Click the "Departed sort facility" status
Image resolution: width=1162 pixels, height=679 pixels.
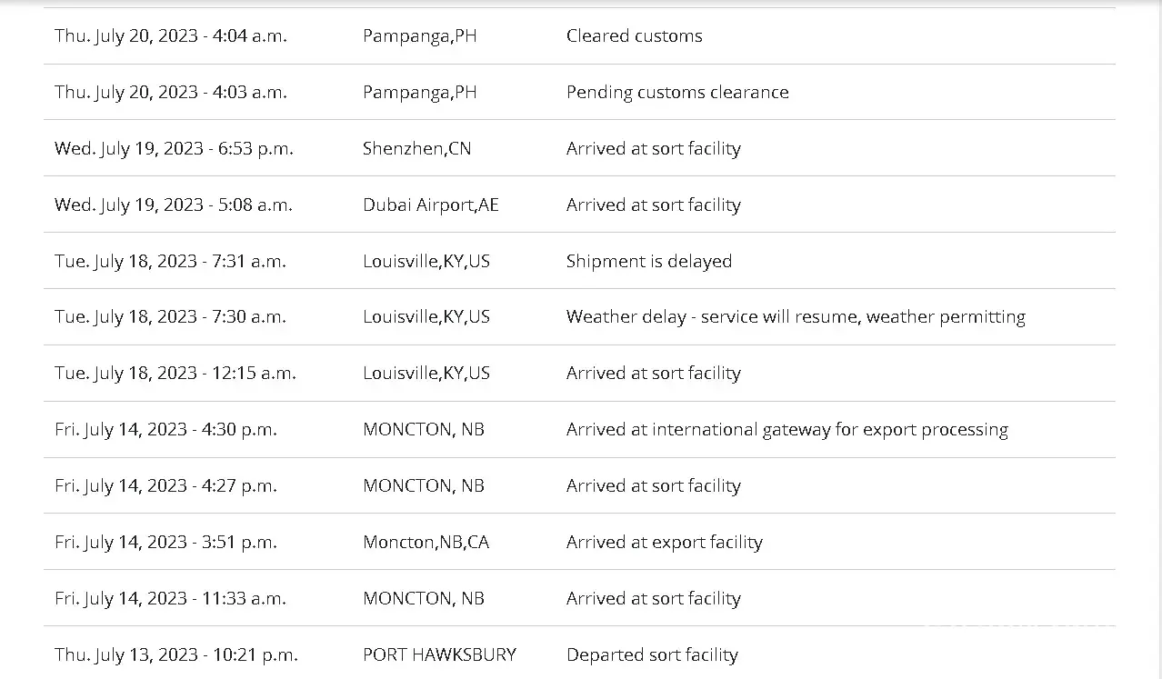(652, 655)
